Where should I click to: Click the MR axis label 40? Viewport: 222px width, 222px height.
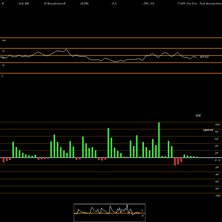[x=217, y=146]
